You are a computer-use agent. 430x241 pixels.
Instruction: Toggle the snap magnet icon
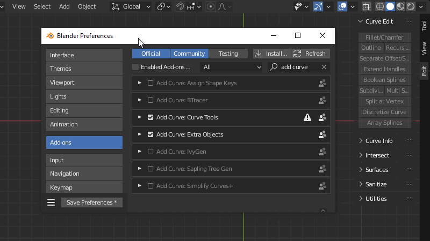pos(180,6)
